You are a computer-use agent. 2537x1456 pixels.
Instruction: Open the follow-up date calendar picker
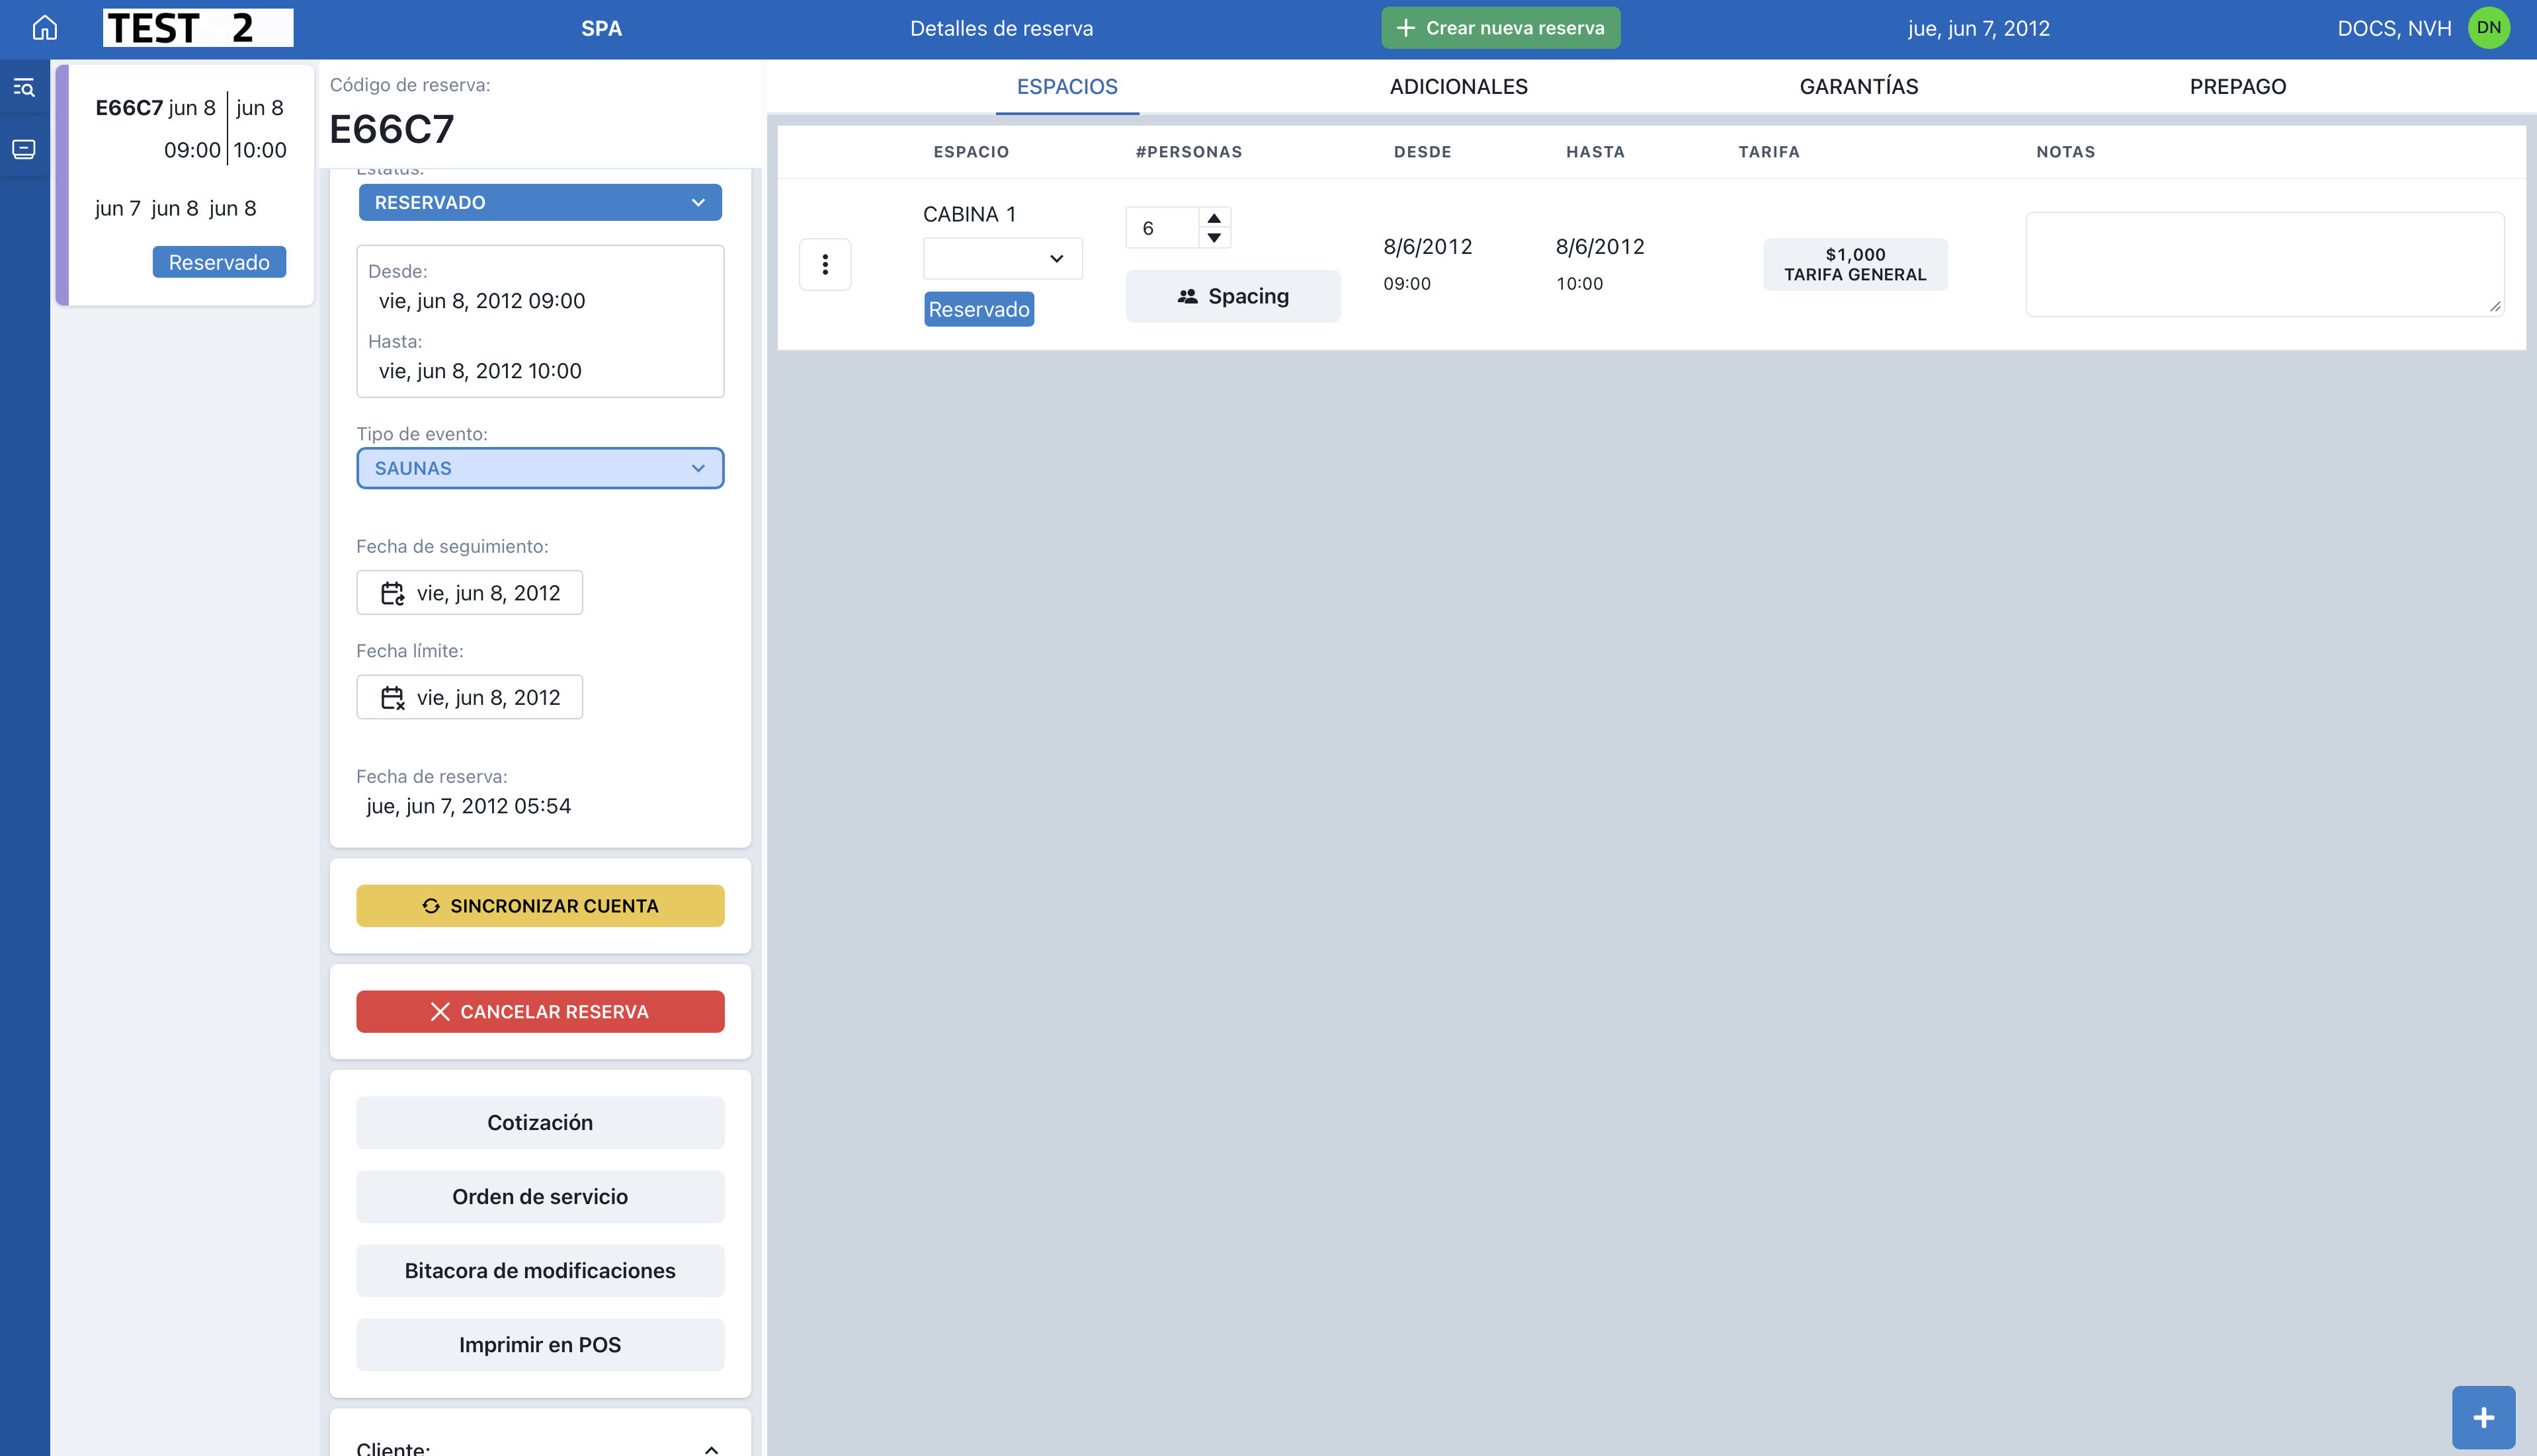click(470, 593)
